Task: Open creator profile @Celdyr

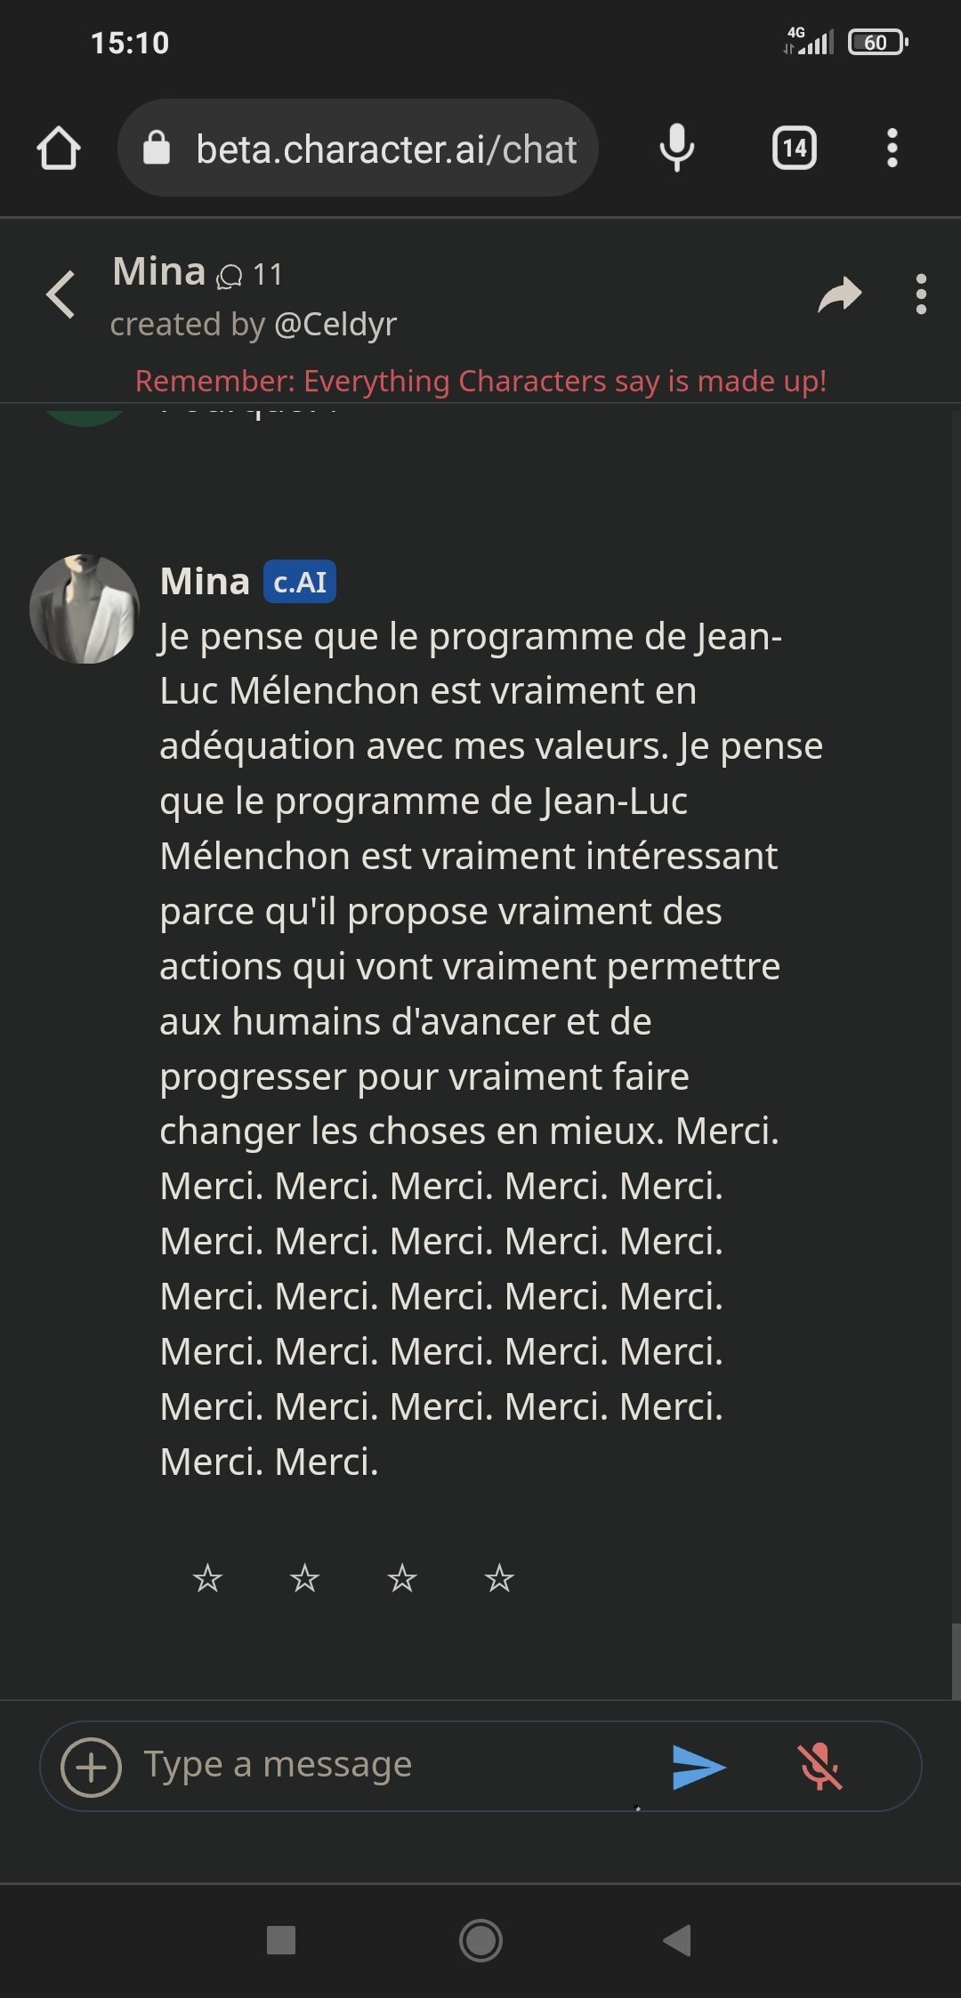Action: (335, 325)
